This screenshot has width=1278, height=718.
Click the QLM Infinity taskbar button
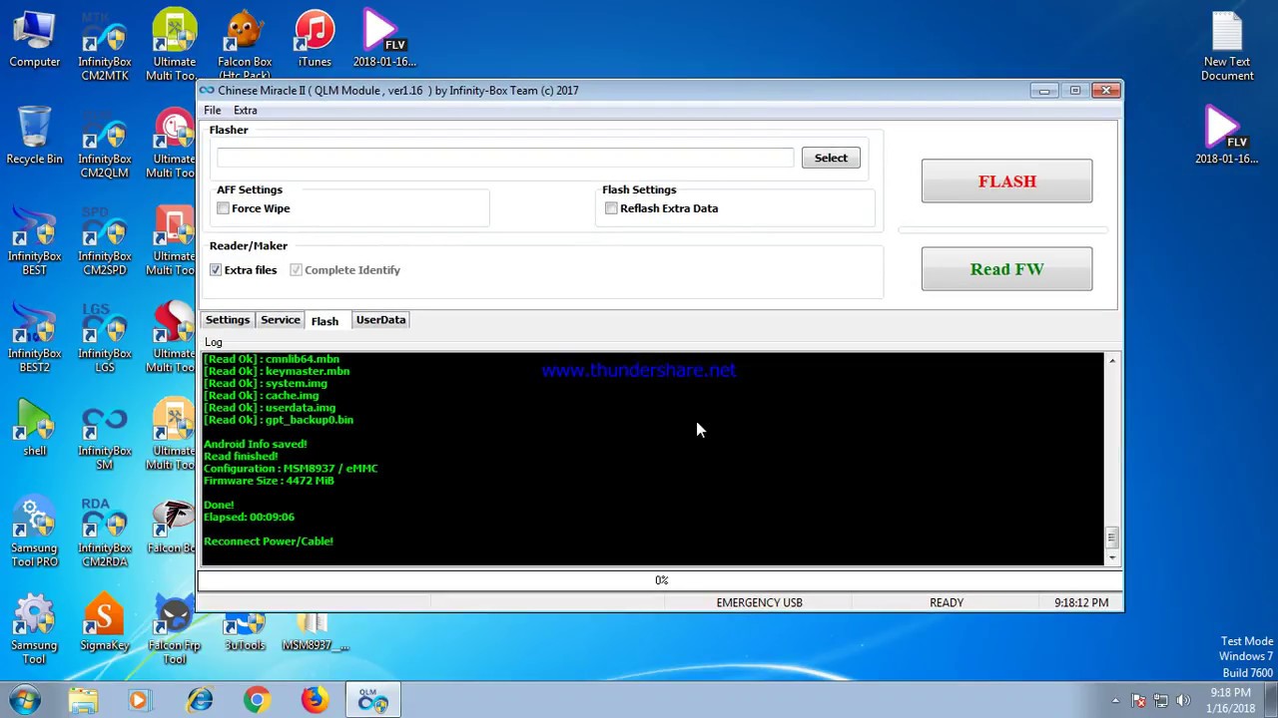pos(373,700)
